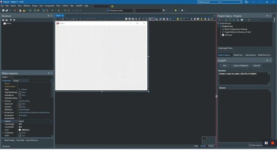Image resolution: width=277 pixels, height=156 pixels.
Task: Click the Clear All button
Action: (256, 65)
